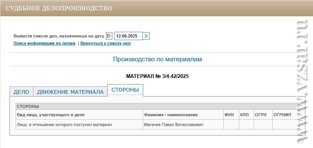The width and height of the screenshot is (313, 148).
Task: Click the name Мигачев Павел Вячеславович
Action: [174, 125]
